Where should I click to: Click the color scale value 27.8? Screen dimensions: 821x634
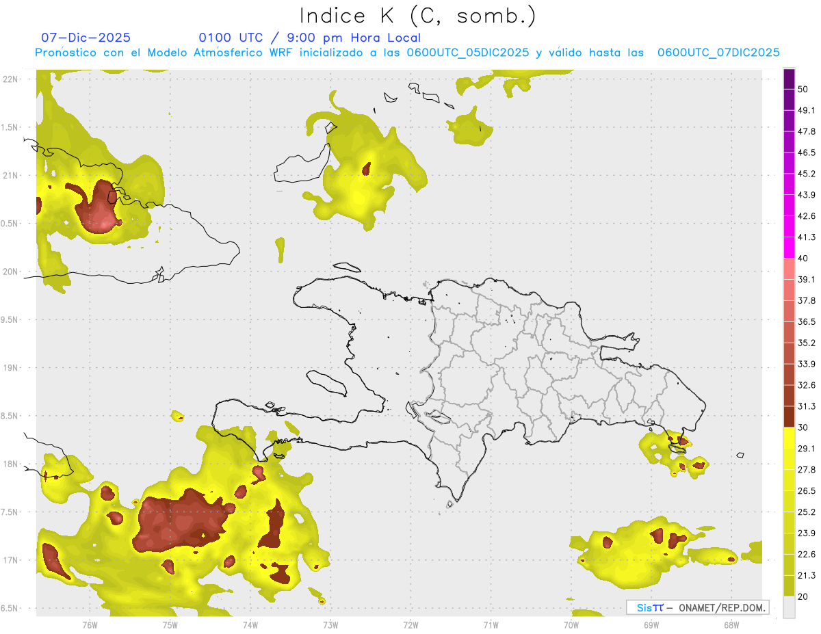point(807,470)
